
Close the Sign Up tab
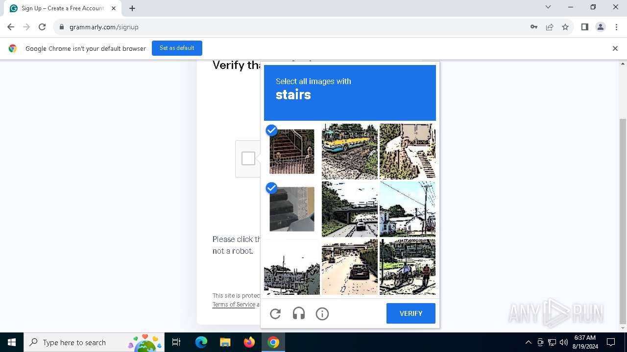pyautogui.click(x=114, y=8)
